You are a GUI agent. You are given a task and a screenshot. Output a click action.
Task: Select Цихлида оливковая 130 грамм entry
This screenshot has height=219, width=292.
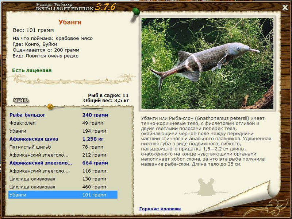[x=63, y=179]
